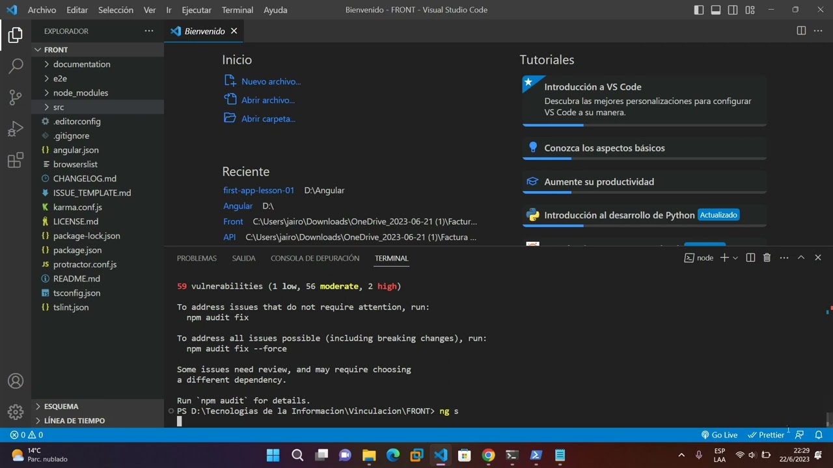Open the Explorer view in activity bar
The width and height of the screenshot is (833, 468).
16,35
